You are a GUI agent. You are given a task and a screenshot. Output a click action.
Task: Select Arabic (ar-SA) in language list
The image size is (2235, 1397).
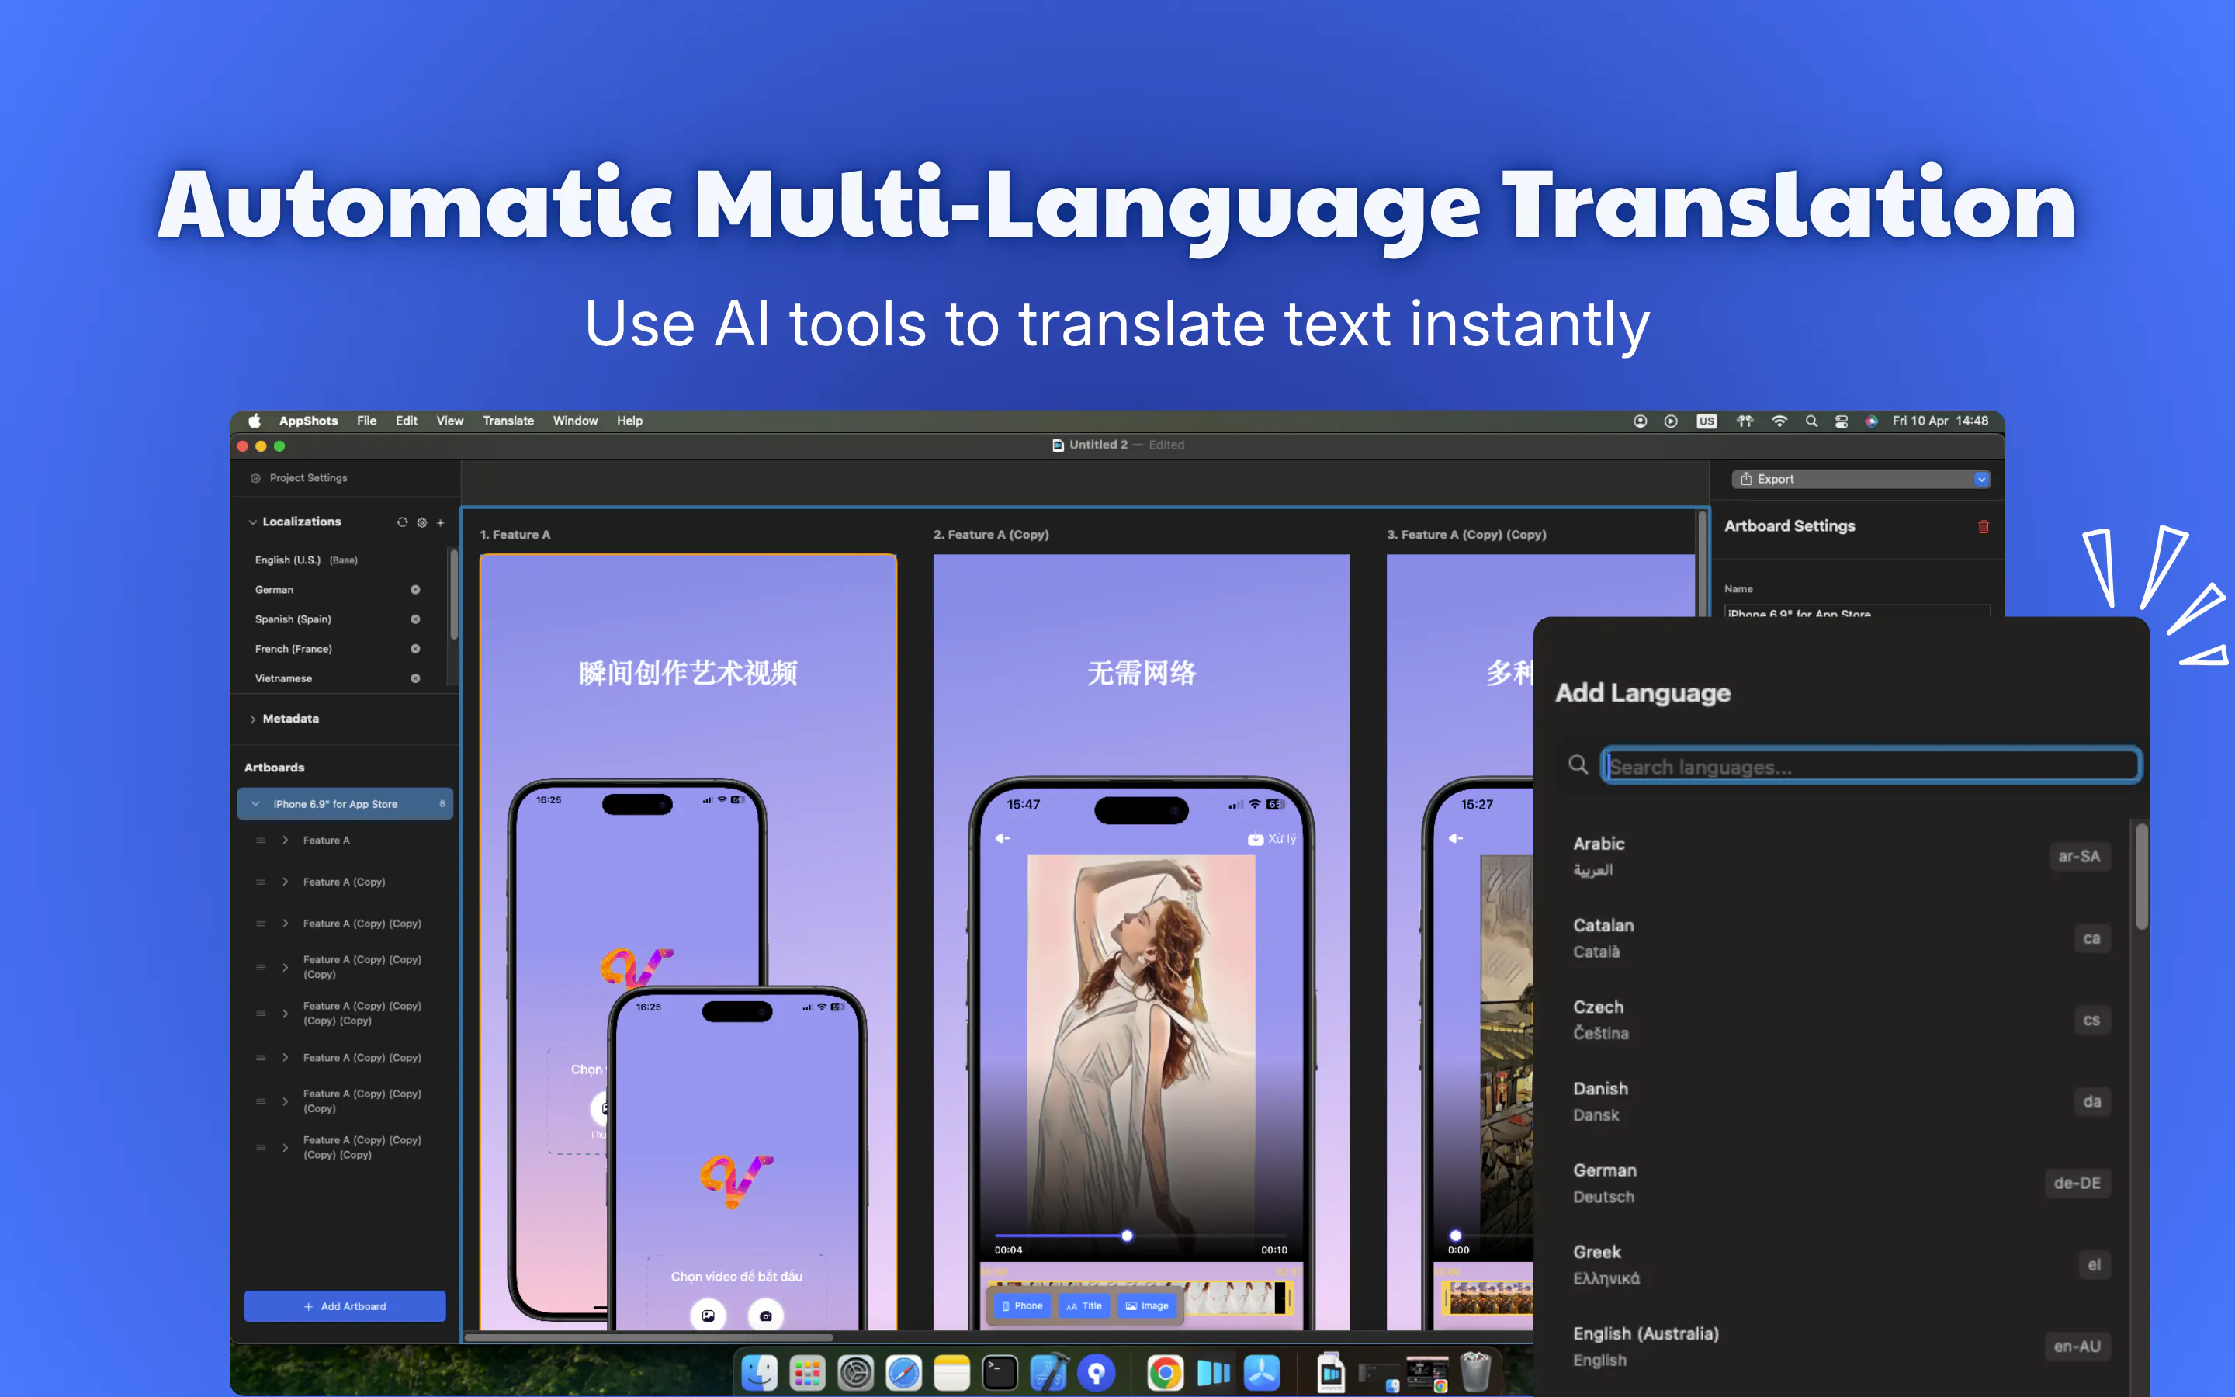(1842, 857)
